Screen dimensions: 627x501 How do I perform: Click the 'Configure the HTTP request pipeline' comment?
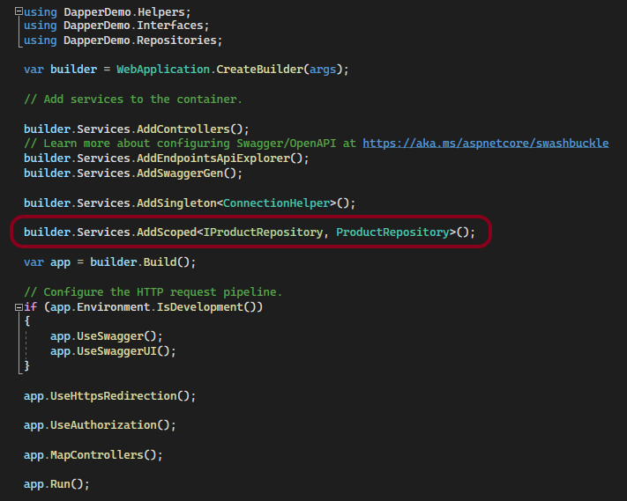tap(153, 292)
